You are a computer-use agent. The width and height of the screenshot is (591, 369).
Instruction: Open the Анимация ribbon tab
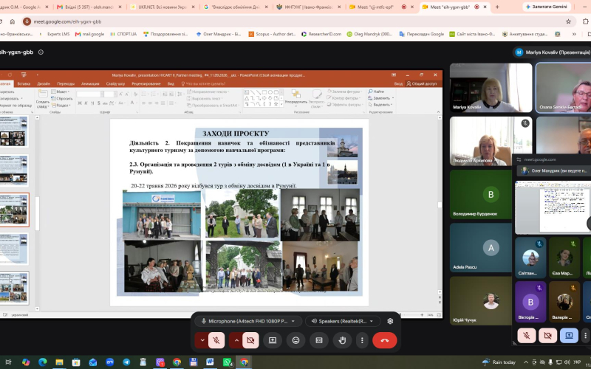pyautogui.click(x=90, y=83)
